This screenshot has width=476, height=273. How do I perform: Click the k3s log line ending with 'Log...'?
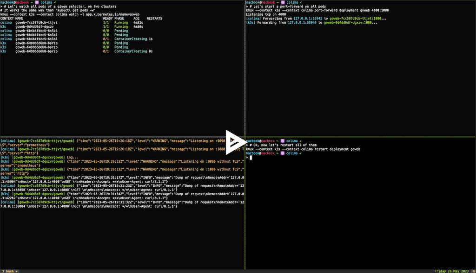pyautogui.click(x=39, y=158)
